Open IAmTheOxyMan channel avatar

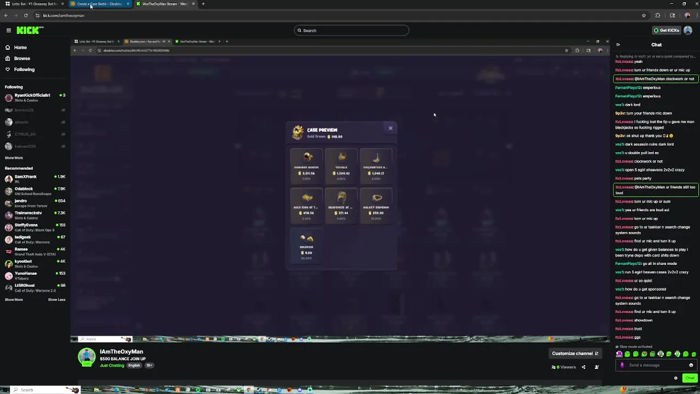(x=86, y=357)
